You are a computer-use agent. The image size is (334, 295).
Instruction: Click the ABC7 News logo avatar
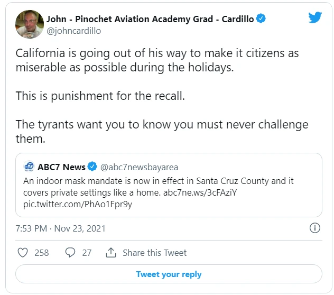click(30, 167)
